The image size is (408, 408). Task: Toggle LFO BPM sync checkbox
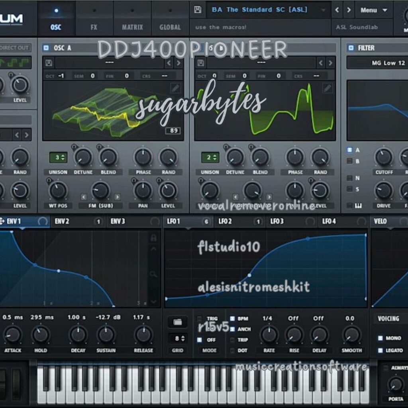(232, 318)
